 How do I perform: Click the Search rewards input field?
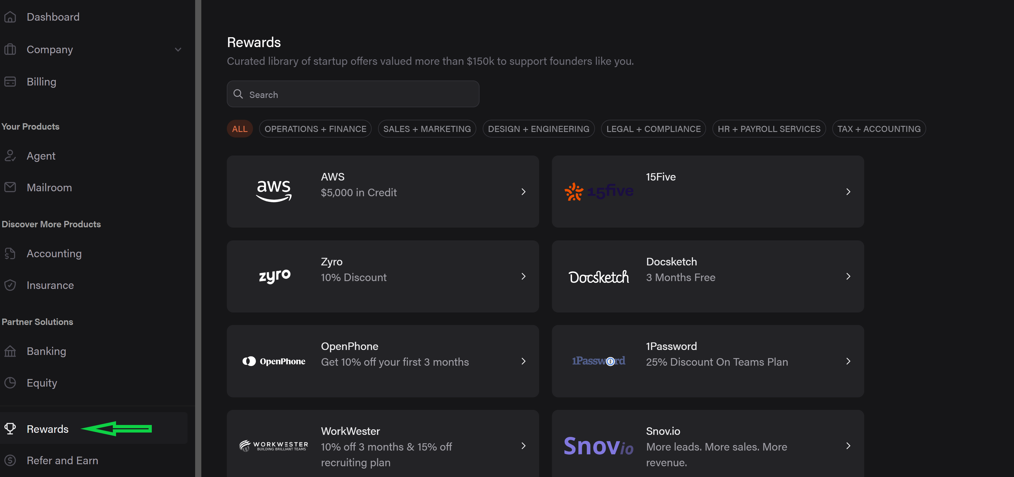353,94
